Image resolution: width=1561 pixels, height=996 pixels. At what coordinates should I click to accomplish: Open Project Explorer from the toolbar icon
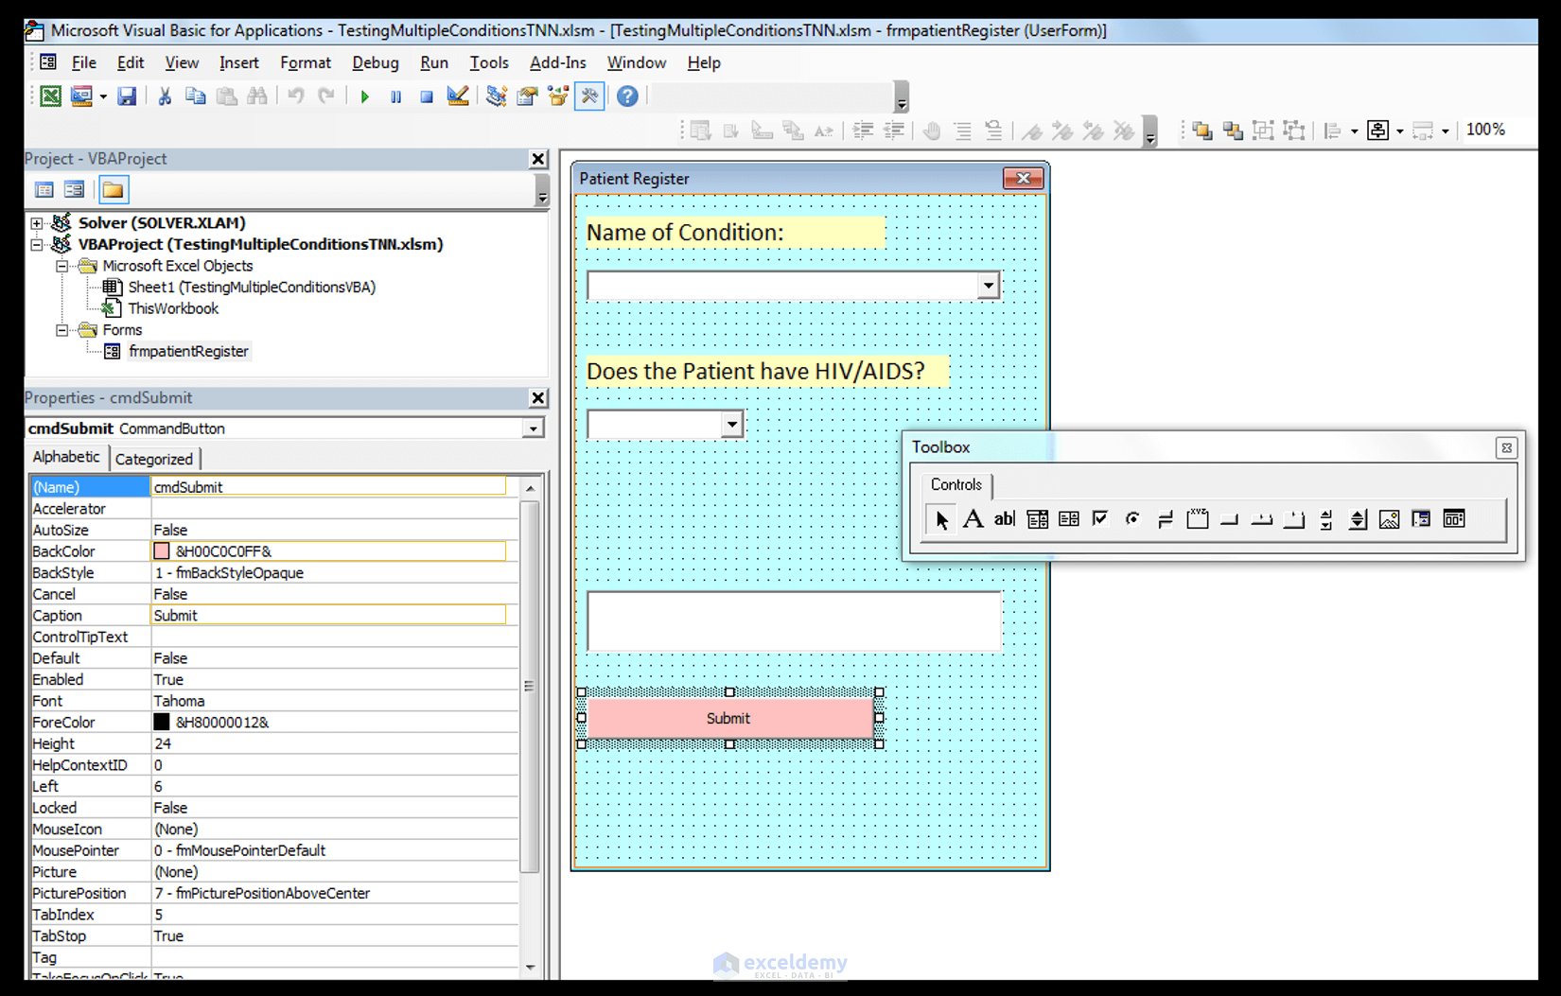click(x=496, y=96)
